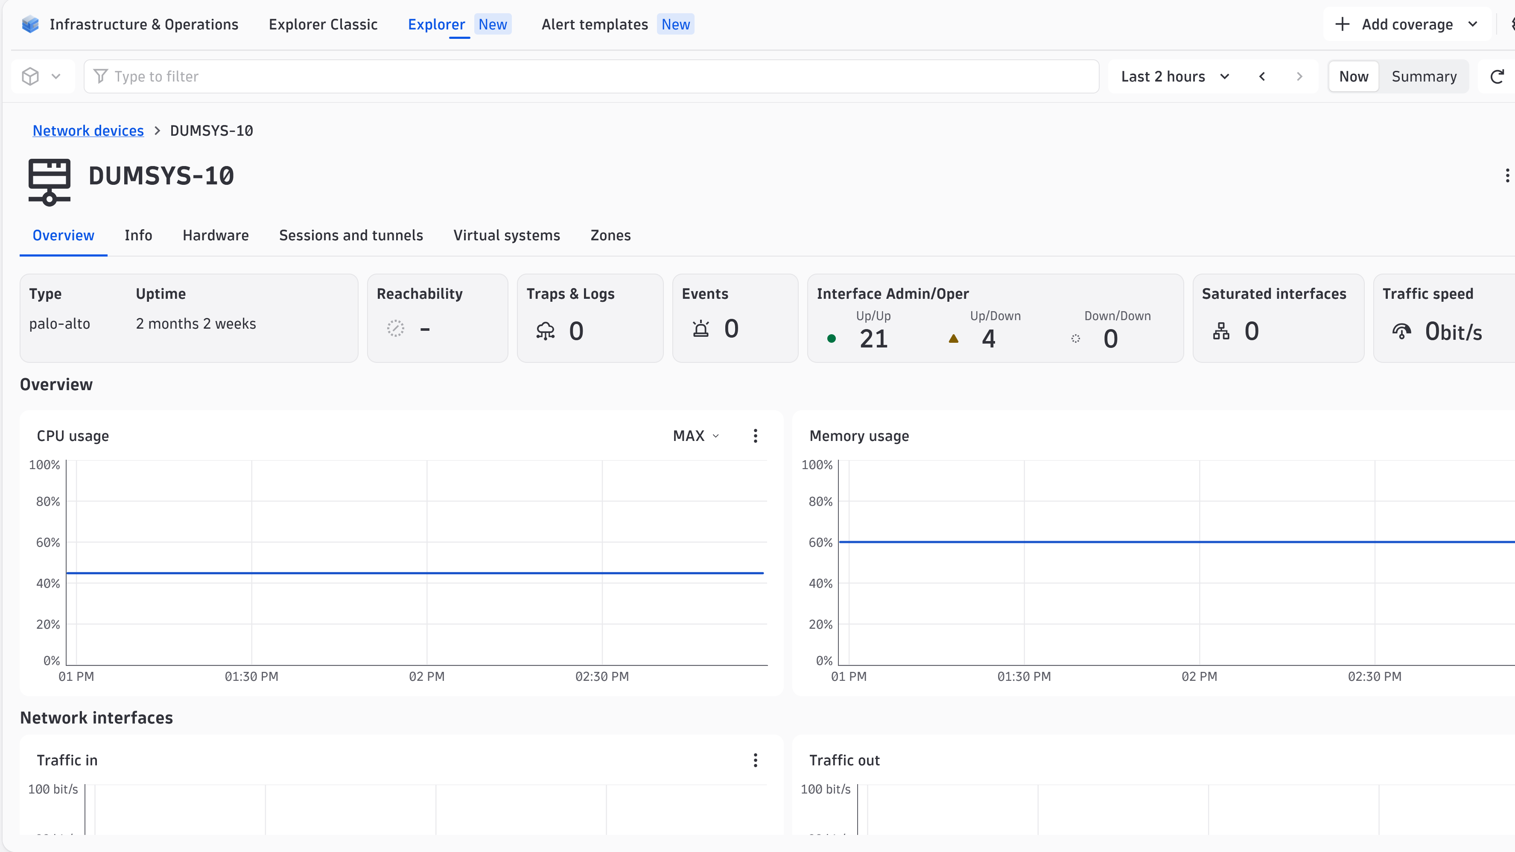The image size is (1515, 852).
Task: Click the Memory usage chart title
Action: 858,436
